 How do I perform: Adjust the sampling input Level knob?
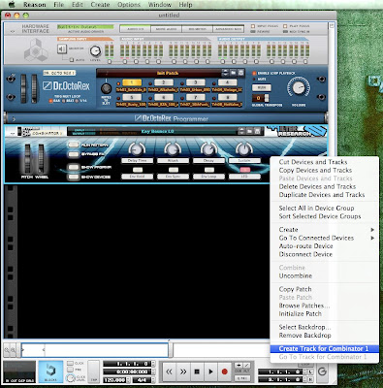pos(95,51)
